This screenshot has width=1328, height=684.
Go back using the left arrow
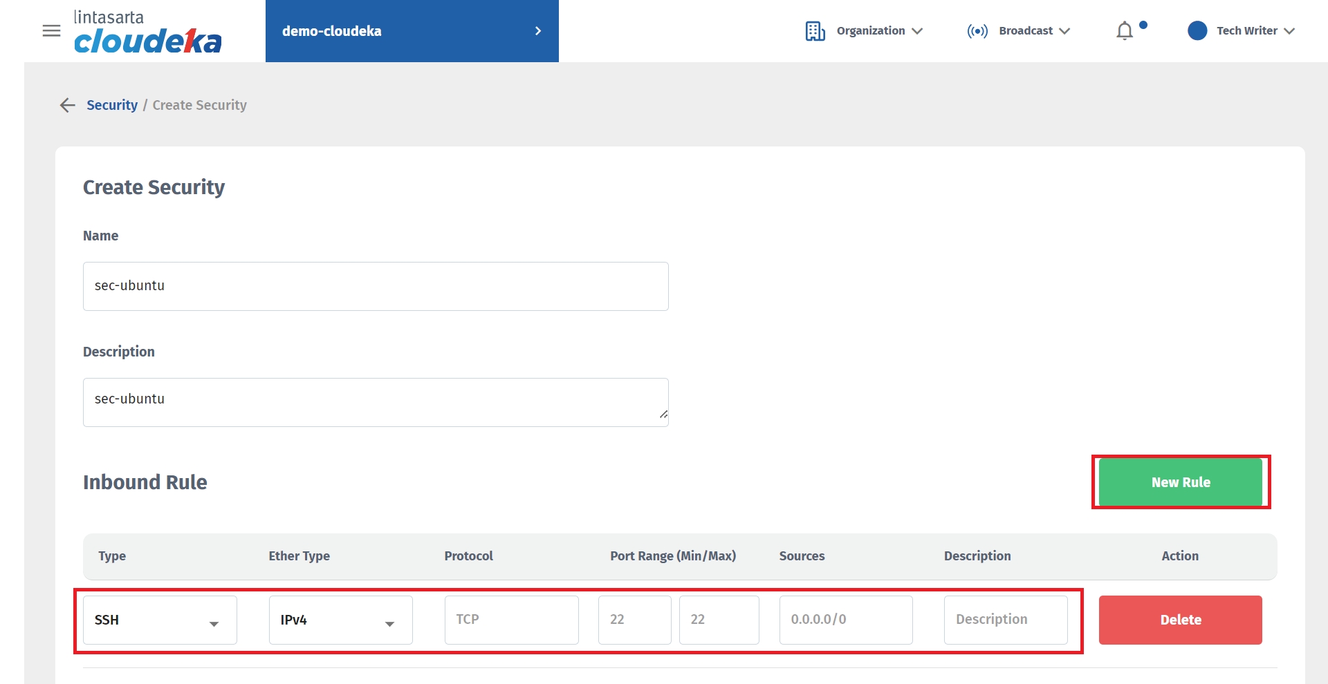point(67,105)
